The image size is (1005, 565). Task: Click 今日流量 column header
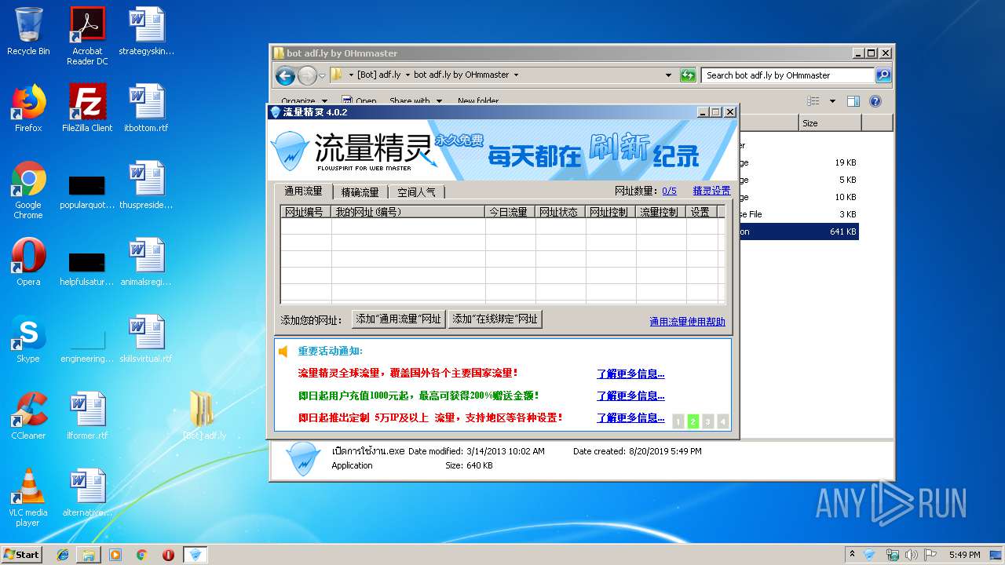point(510,212)
